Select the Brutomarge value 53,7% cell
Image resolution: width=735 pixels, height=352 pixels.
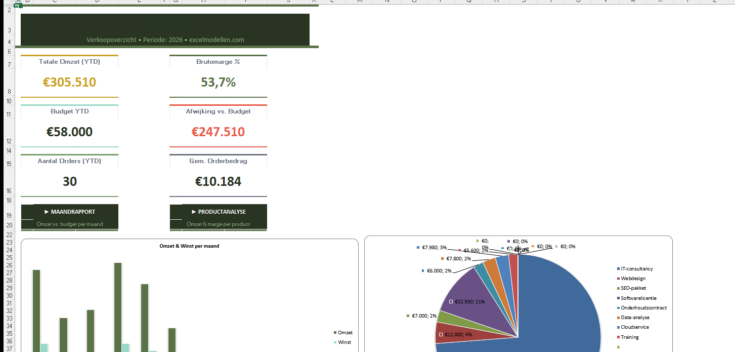218,83
